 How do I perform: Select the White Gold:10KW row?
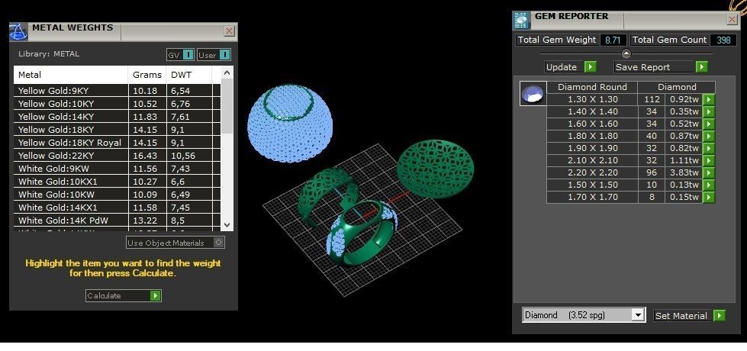118,195
